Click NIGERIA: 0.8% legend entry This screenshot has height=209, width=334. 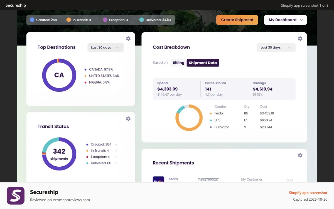[99, 82]
